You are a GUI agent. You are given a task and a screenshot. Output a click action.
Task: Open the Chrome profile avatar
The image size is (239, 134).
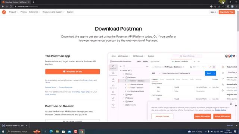pos(232,7)
